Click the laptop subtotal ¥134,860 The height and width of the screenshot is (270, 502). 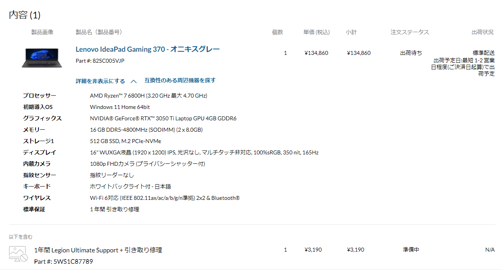tap(359, 53)
